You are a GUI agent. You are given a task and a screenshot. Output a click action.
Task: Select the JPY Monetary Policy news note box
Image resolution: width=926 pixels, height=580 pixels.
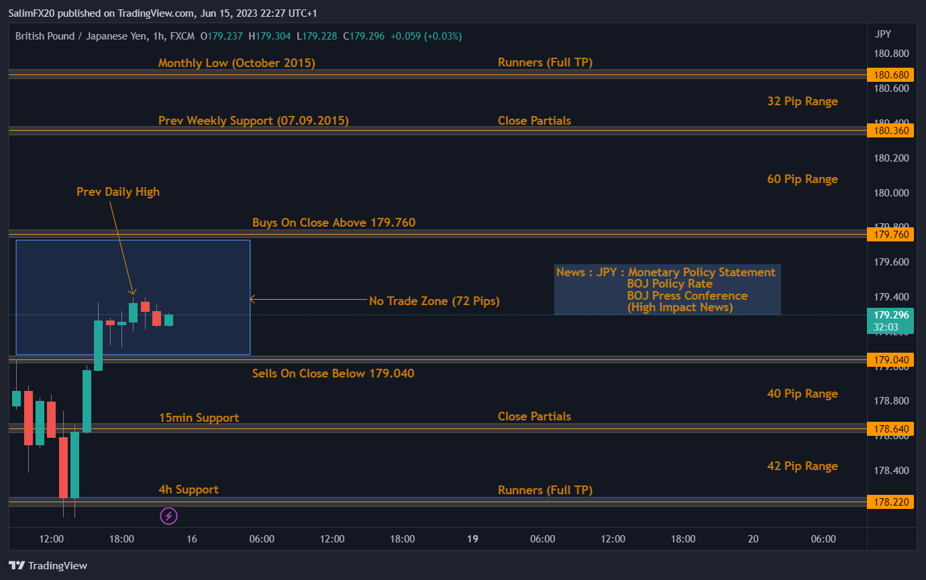coord(667,290)
